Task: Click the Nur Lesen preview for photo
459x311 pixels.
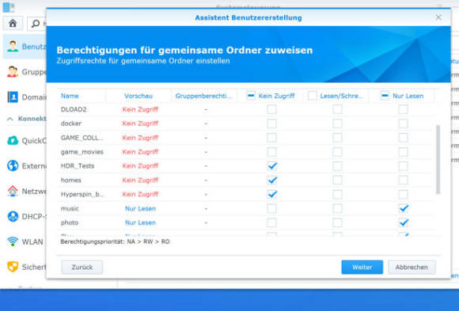Action: pos(140,222)
